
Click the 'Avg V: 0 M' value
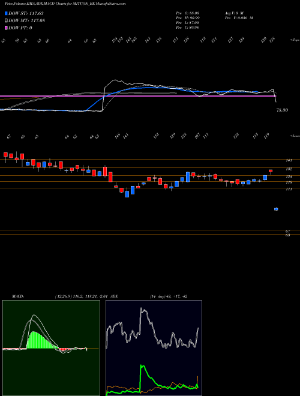point(233,13)
